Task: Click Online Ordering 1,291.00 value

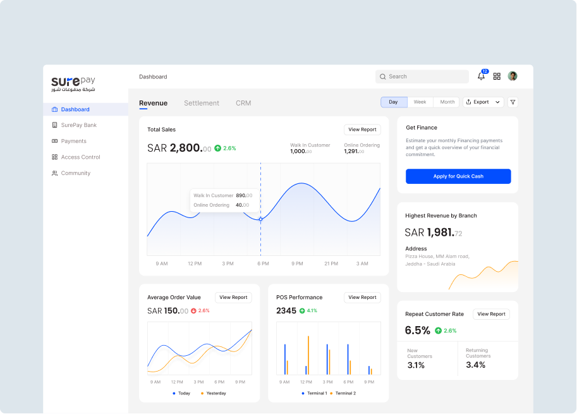Action: click(x=354, y=151)
